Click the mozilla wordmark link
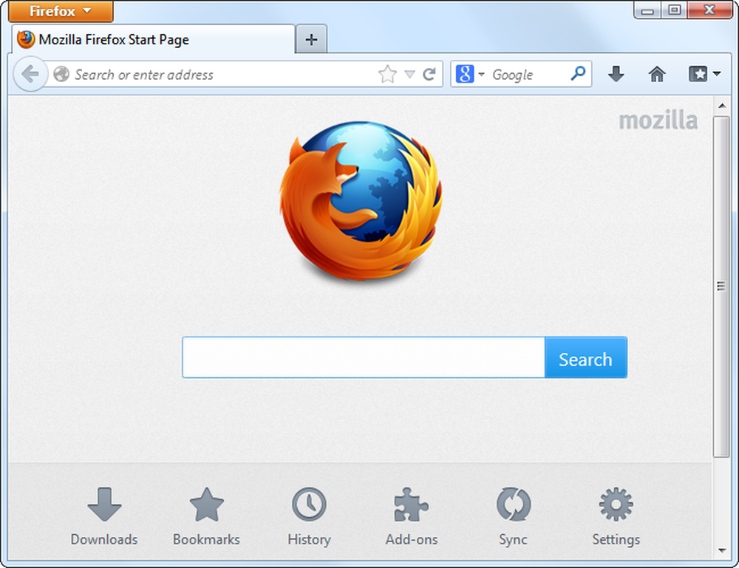Image resolution: width=739 pixels, height=568 pixels. tap(658, 120)
